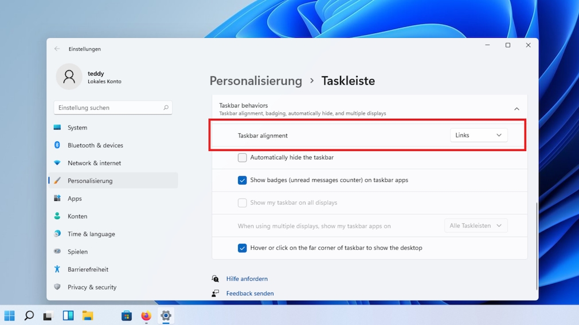This screenshot has width=579, height=325.
Task: Click the teddy account name
Action: [96, 73]
